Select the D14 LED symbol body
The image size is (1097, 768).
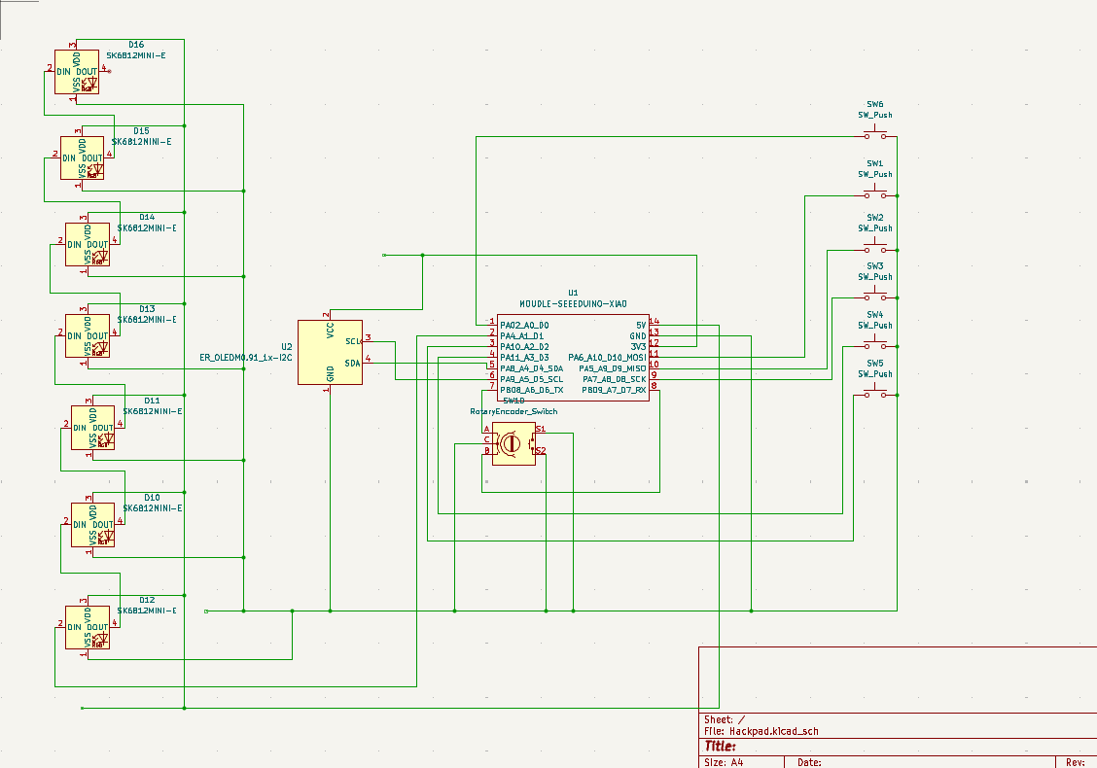tap(88, 244)
